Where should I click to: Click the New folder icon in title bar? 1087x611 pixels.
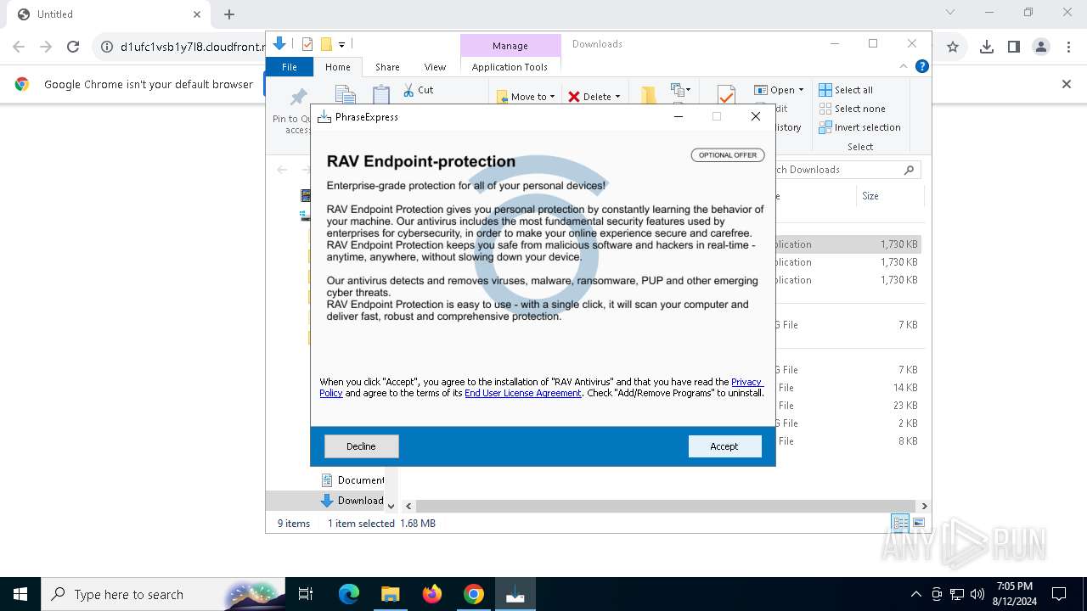325,44
